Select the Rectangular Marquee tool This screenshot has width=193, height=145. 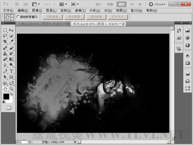tap(5, 30)
